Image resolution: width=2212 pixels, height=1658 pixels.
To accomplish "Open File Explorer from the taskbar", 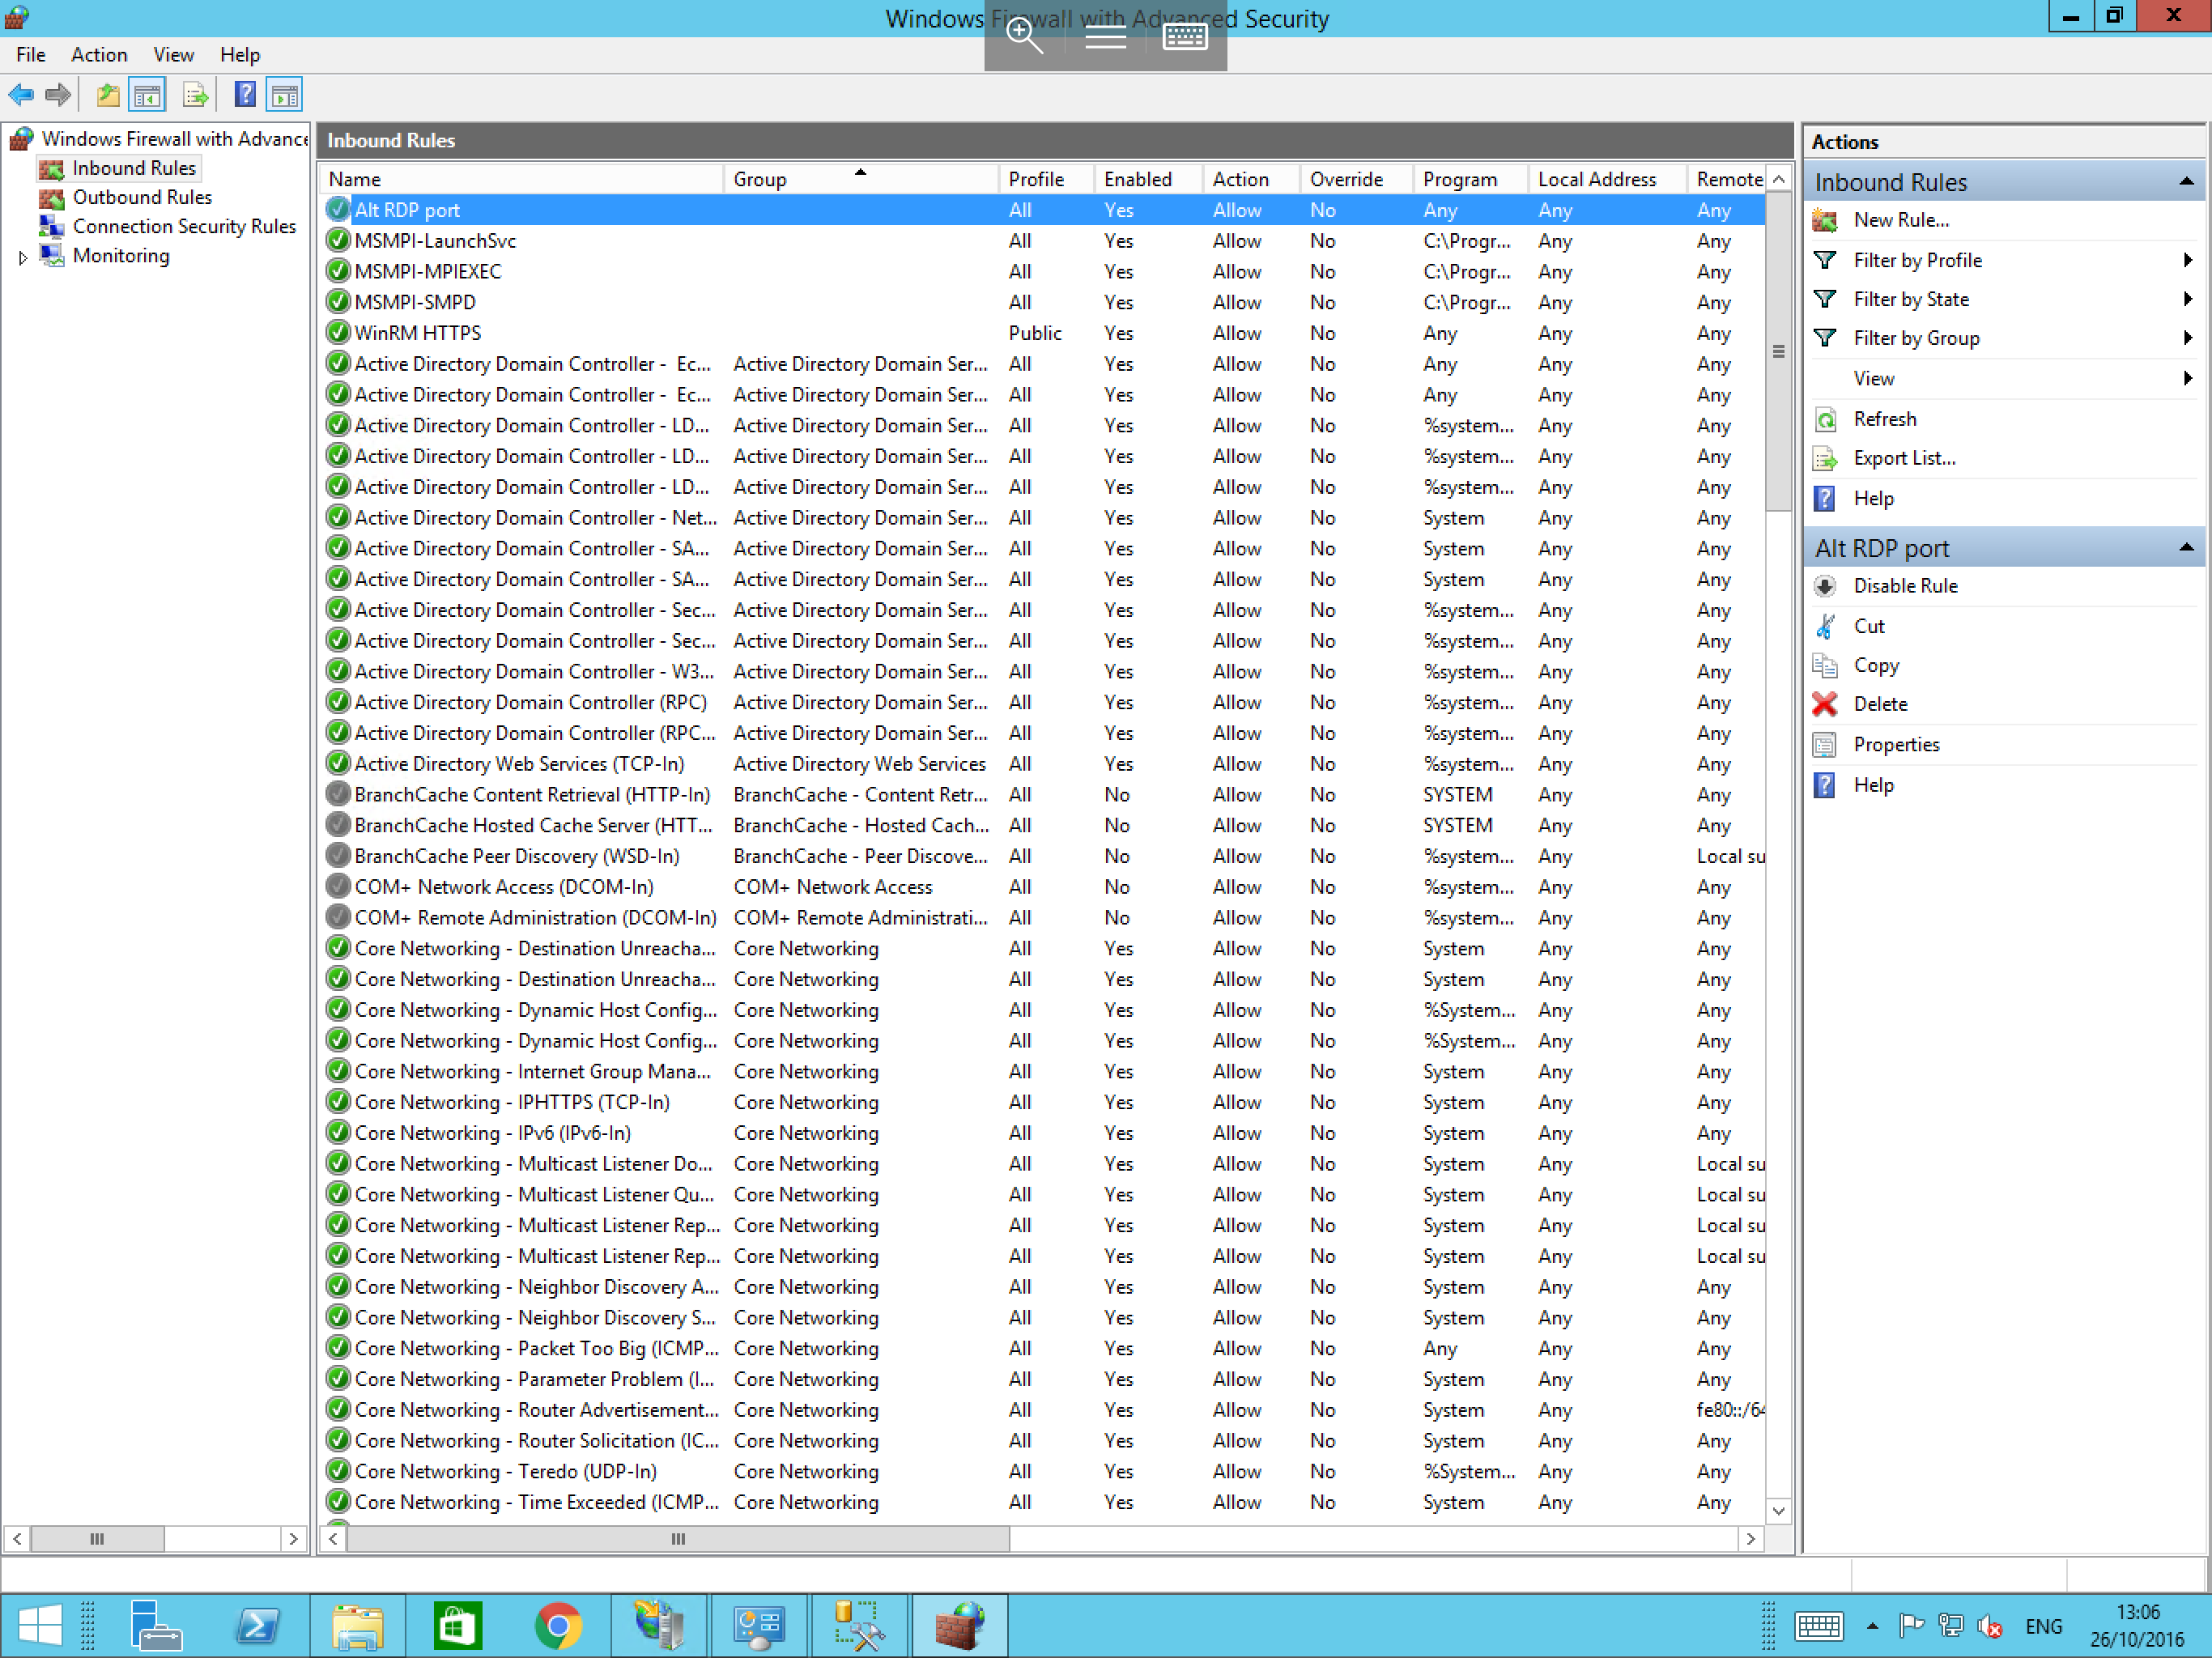I will point(358,1626).
